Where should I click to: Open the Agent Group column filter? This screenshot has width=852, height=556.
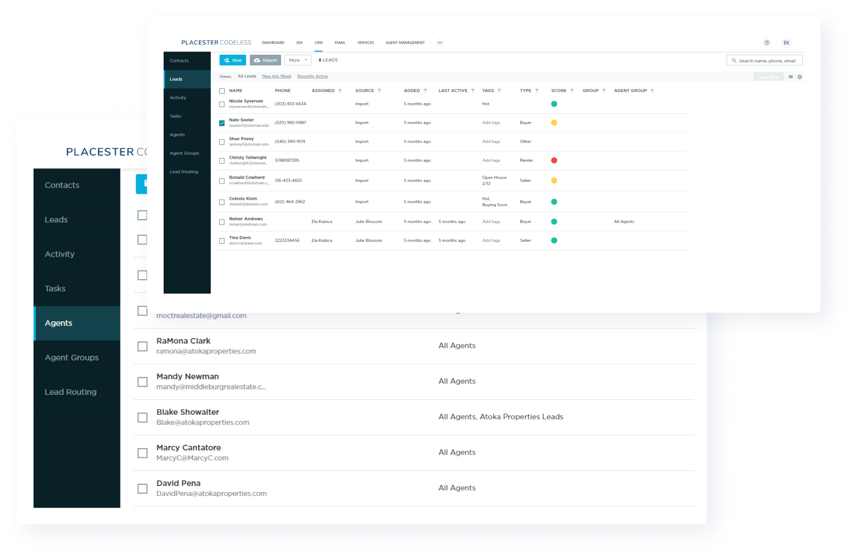coord(652,91)
